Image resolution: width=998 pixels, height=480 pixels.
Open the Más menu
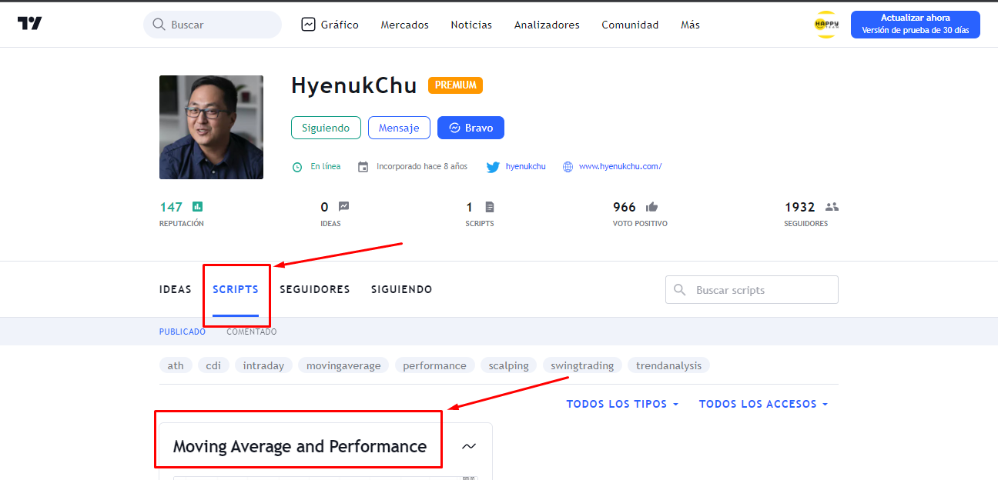(x=691, y=25)
